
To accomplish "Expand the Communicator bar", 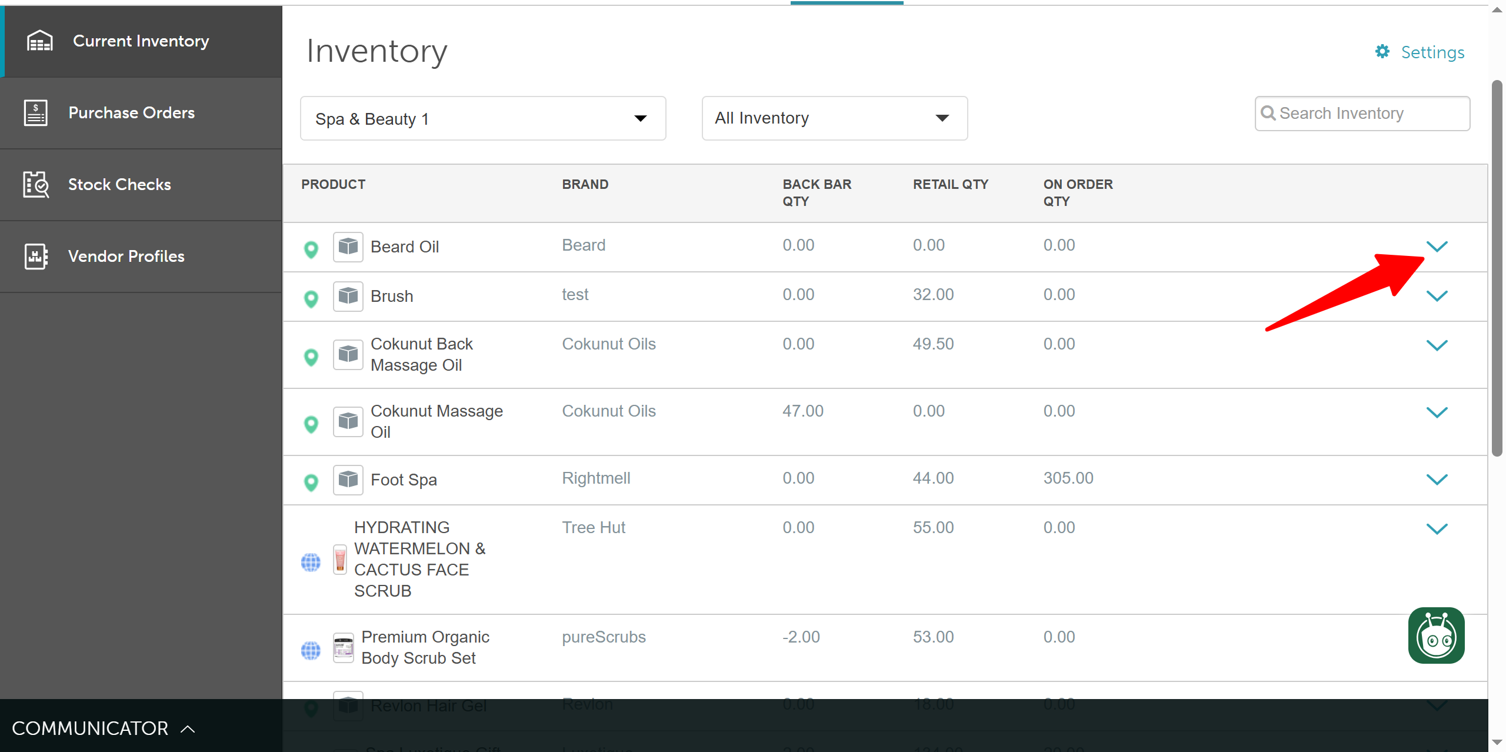I will pos(103,728).
